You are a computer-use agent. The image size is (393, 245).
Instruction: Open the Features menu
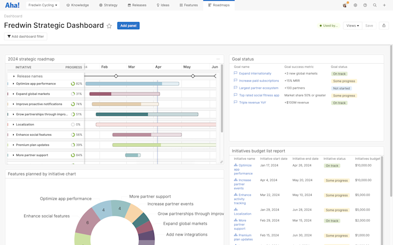point(189,5)
